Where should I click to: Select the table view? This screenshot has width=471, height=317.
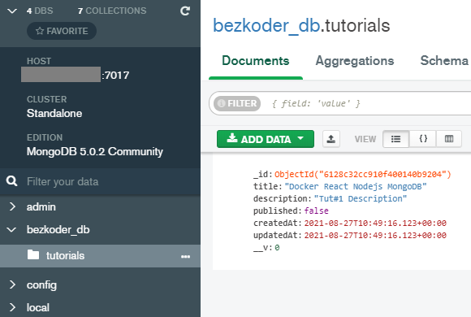tap(449, 139)
